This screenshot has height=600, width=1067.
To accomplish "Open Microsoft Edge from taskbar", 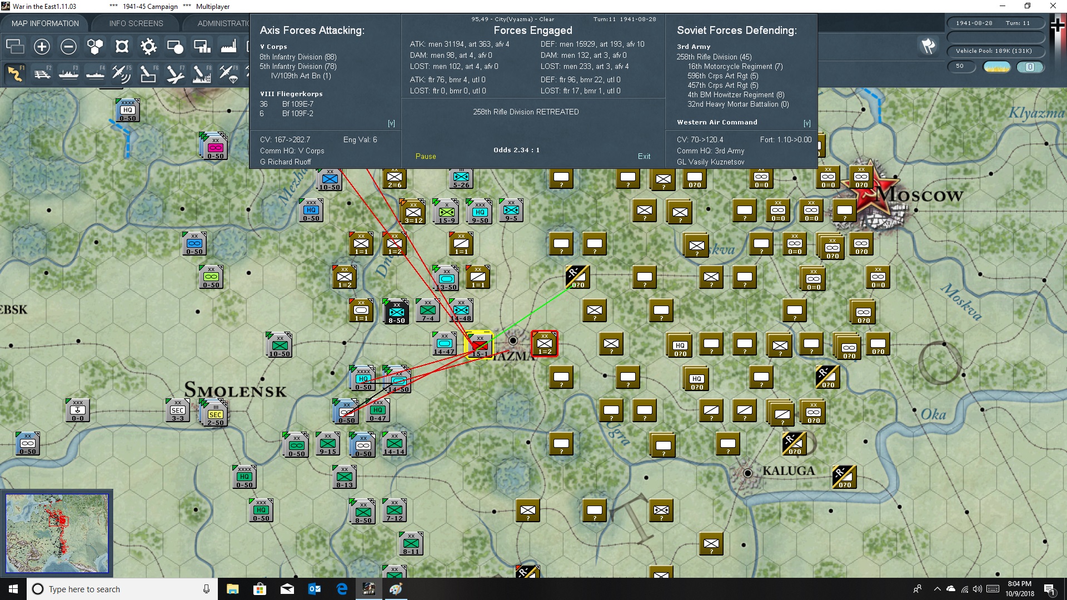I will click(x=342, y=589).
